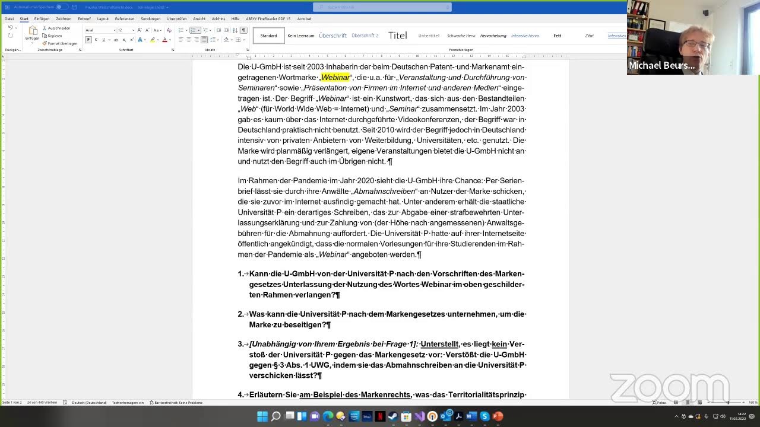Open Steam from the taskbar
Viewport: 760px width, 427px height.
click(x=393, y=416)
